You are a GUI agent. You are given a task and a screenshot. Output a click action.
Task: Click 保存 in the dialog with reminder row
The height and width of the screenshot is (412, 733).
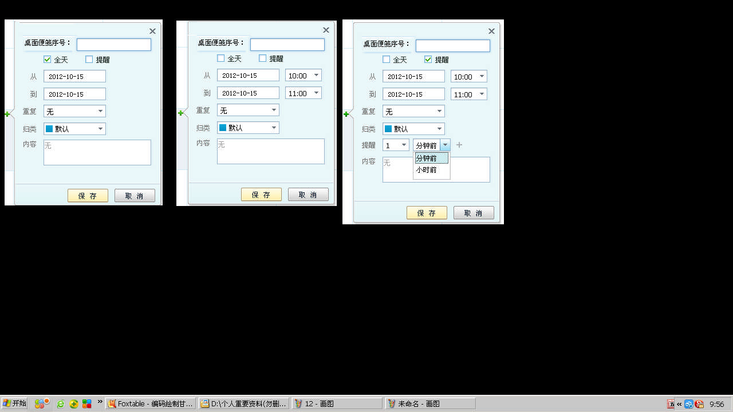pyautogui.click(x=427, y=213)
